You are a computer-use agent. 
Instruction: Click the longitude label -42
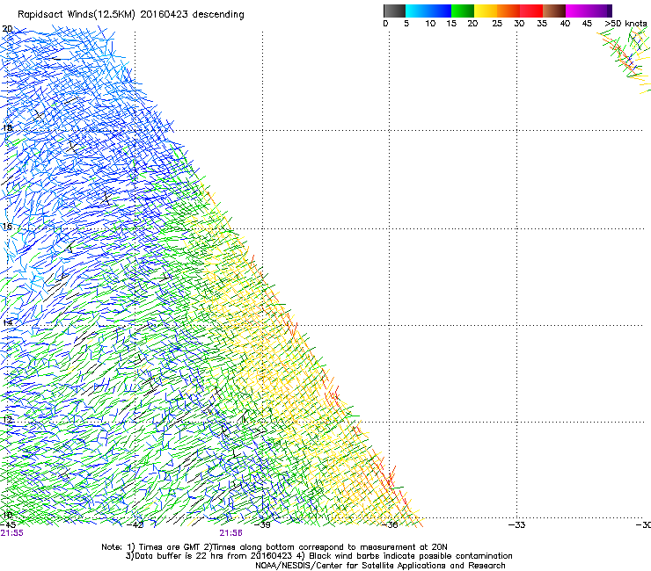tap(135, 525)
